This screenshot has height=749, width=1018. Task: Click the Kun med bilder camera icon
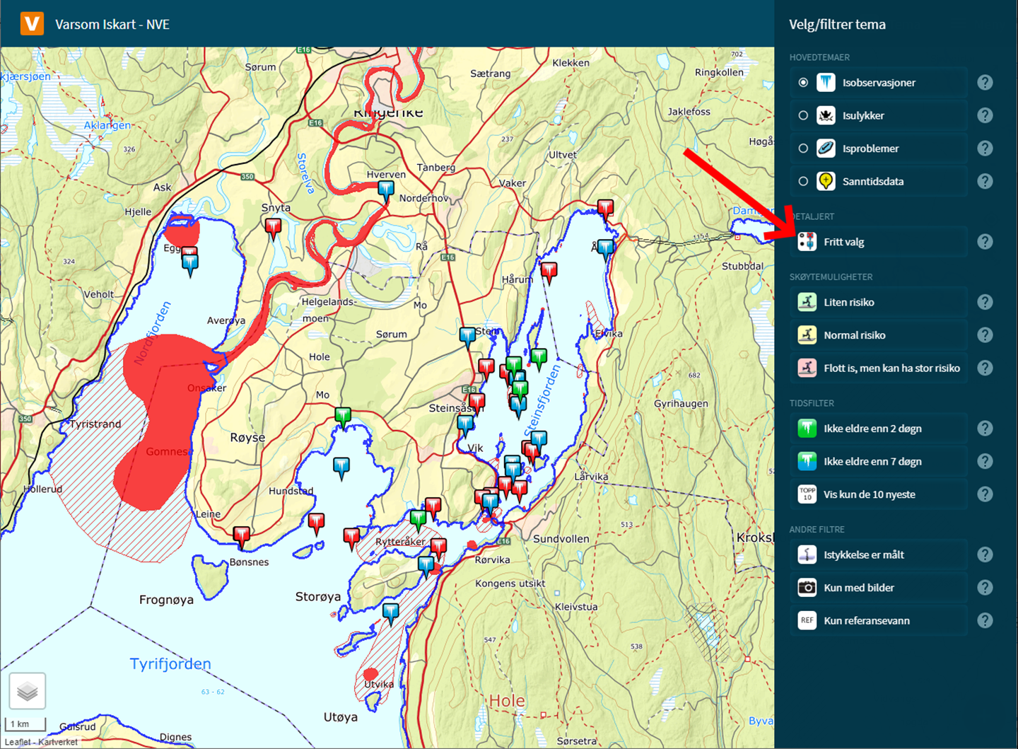[x=807, y=588]
